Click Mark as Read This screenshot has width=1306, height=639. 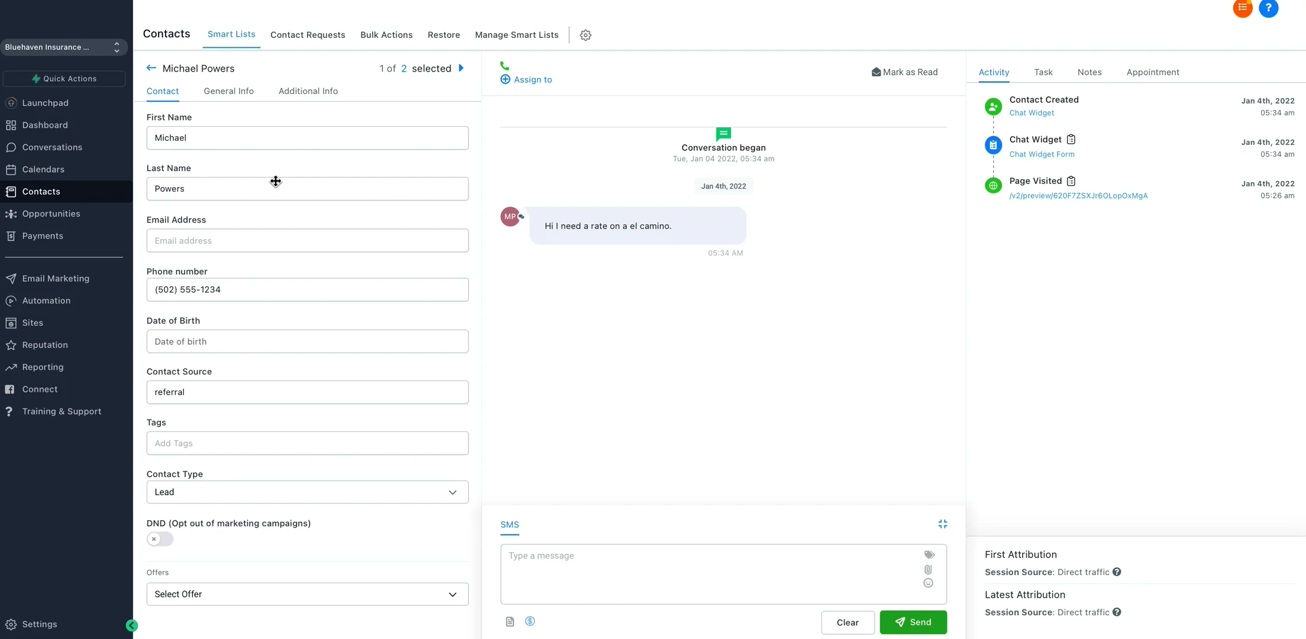pos(904,72)
